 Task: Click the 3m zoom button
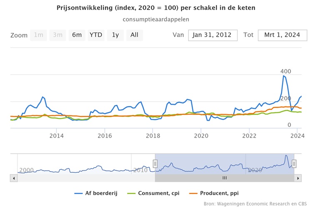pos(58,35)
